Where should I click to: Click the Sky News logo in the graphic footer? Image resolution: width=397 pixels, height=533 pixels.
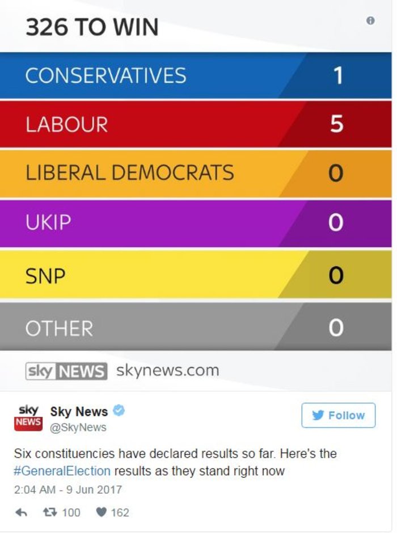[x=66, y=371]
